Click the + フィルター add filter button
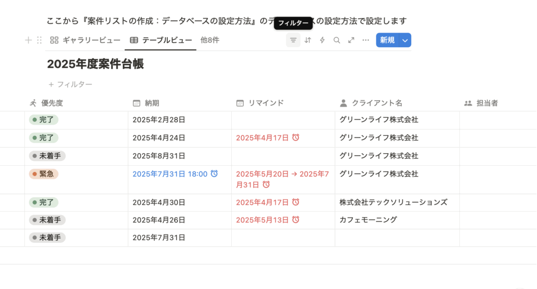 (70, 84)
